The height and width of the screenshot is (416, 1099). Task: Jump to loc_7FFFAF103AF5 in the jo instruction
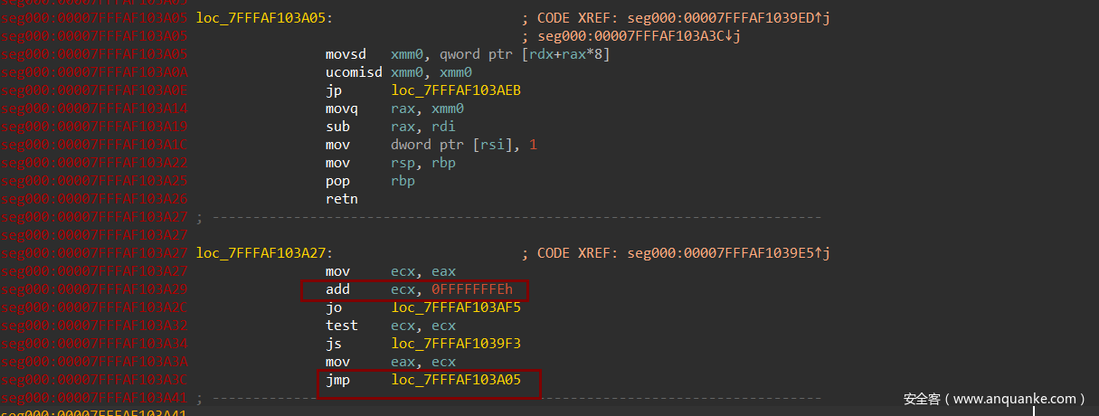[456, 307]
